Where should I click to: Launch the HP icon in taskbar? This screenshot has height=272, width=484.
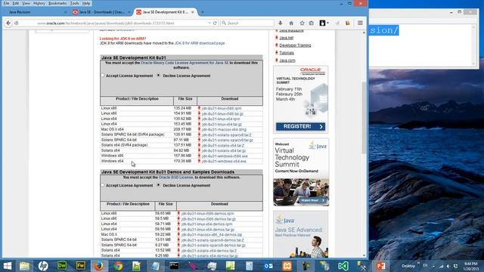(x=43, y=266)
